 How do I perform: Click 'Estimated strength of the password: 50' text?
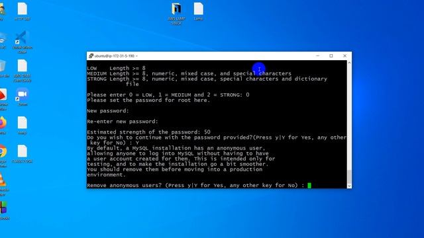pyautogui.click(x=148, y=132)
